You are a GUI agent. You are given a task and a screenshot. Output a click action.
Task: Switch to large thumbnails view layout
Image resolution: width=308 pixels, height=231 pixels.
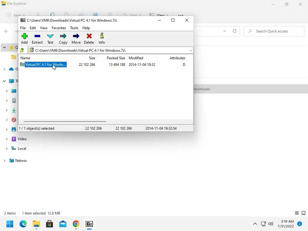[x=303, y=213]
